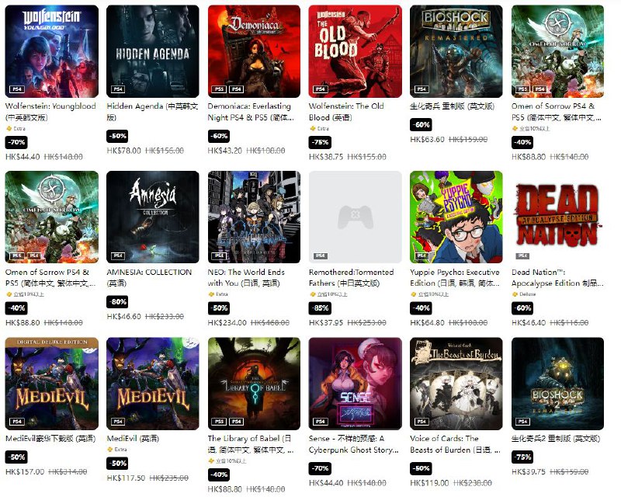Viewport: 621px width, 497px height.
Task: Open MediEvil Digital Deluxe Edition cover
Action: pos(51,384)
